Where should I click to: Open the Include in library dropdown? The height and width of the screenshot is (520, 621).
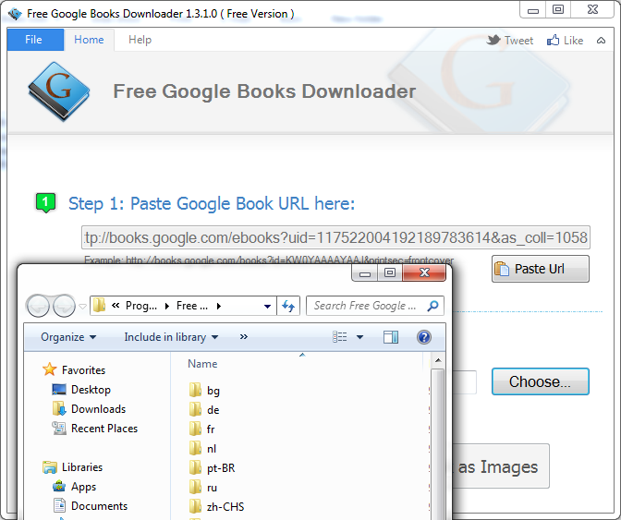(x=171, y=337)
